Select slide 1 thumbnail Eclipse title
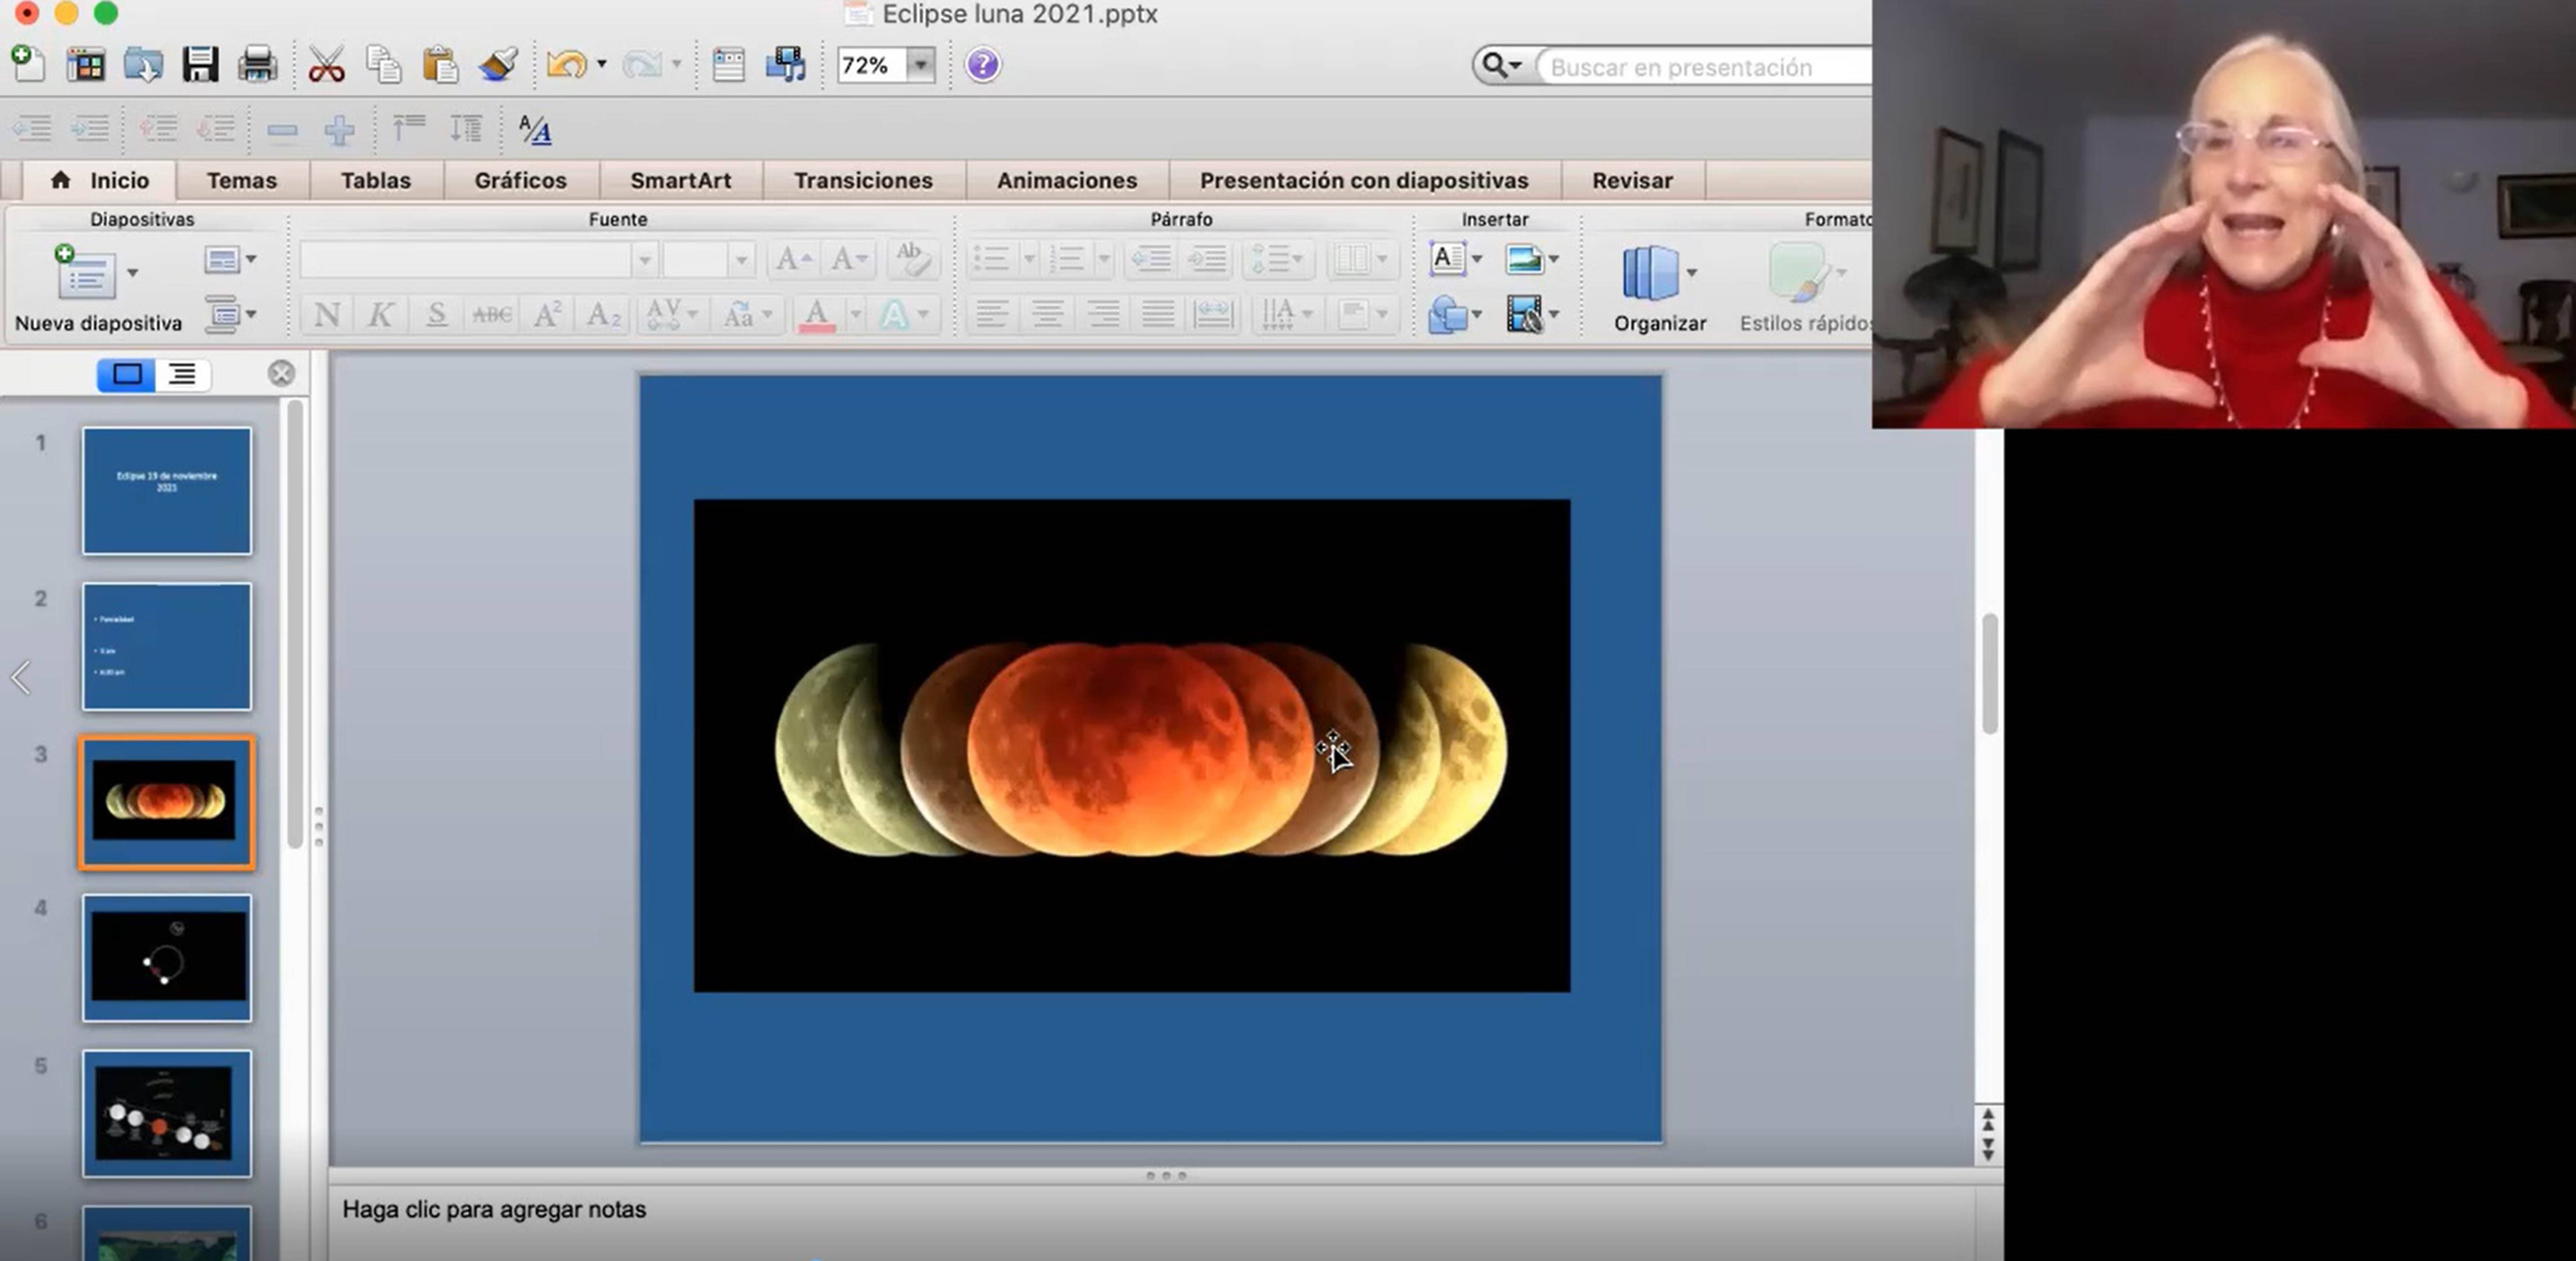This screenshot has width=2576, height=1261. pyautogui.click(x=167, y=491)
